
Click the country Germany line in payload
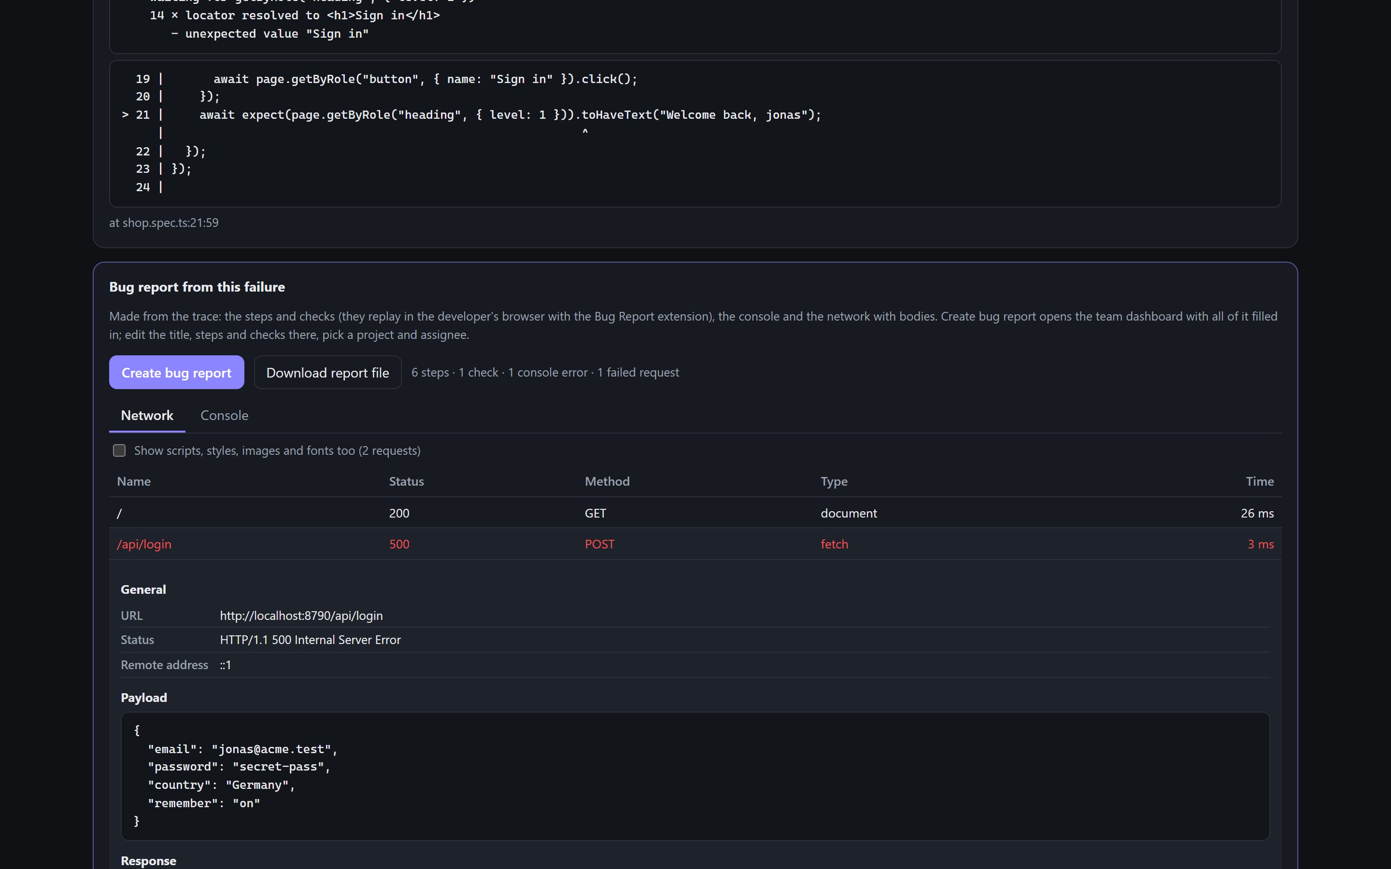221,785
